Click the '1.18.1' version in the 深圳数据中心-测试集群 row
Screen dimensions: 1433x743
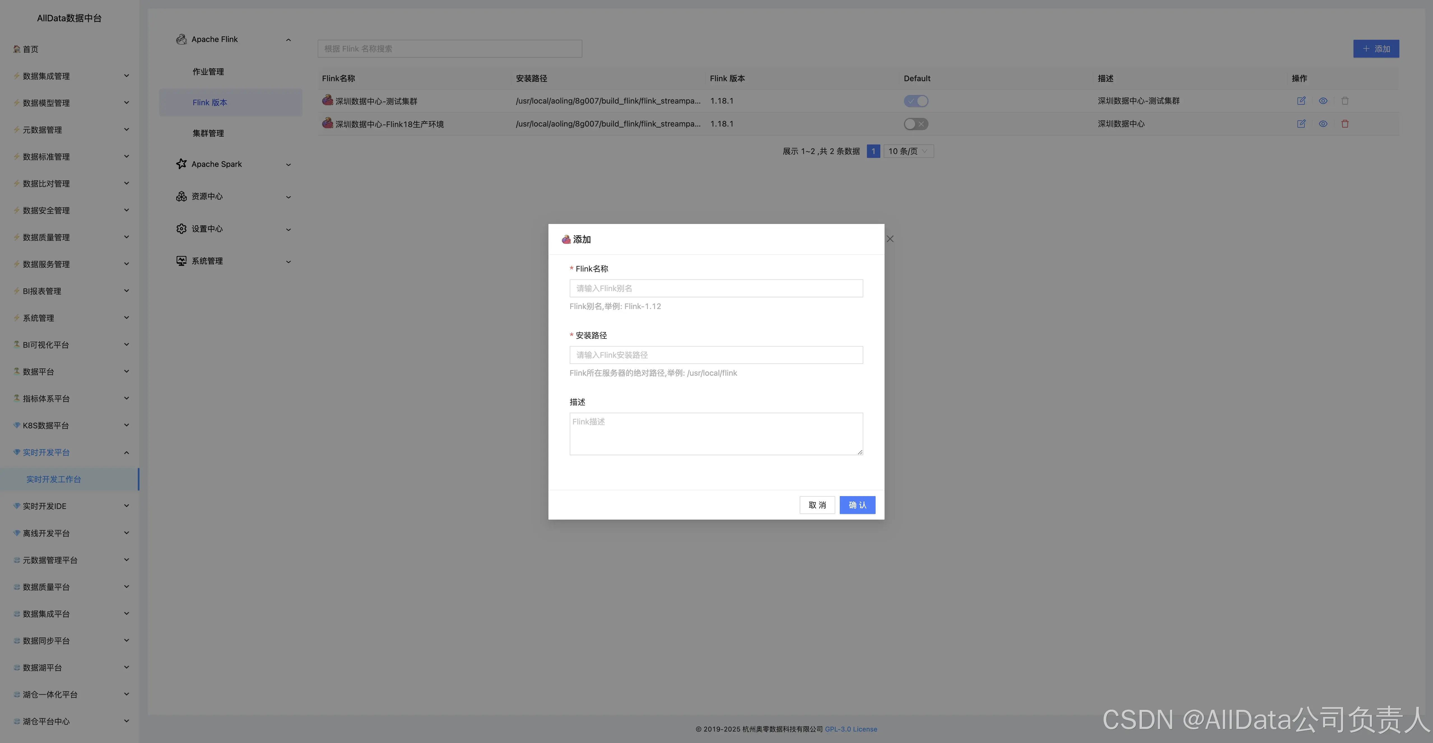click(x=722, y=101)
